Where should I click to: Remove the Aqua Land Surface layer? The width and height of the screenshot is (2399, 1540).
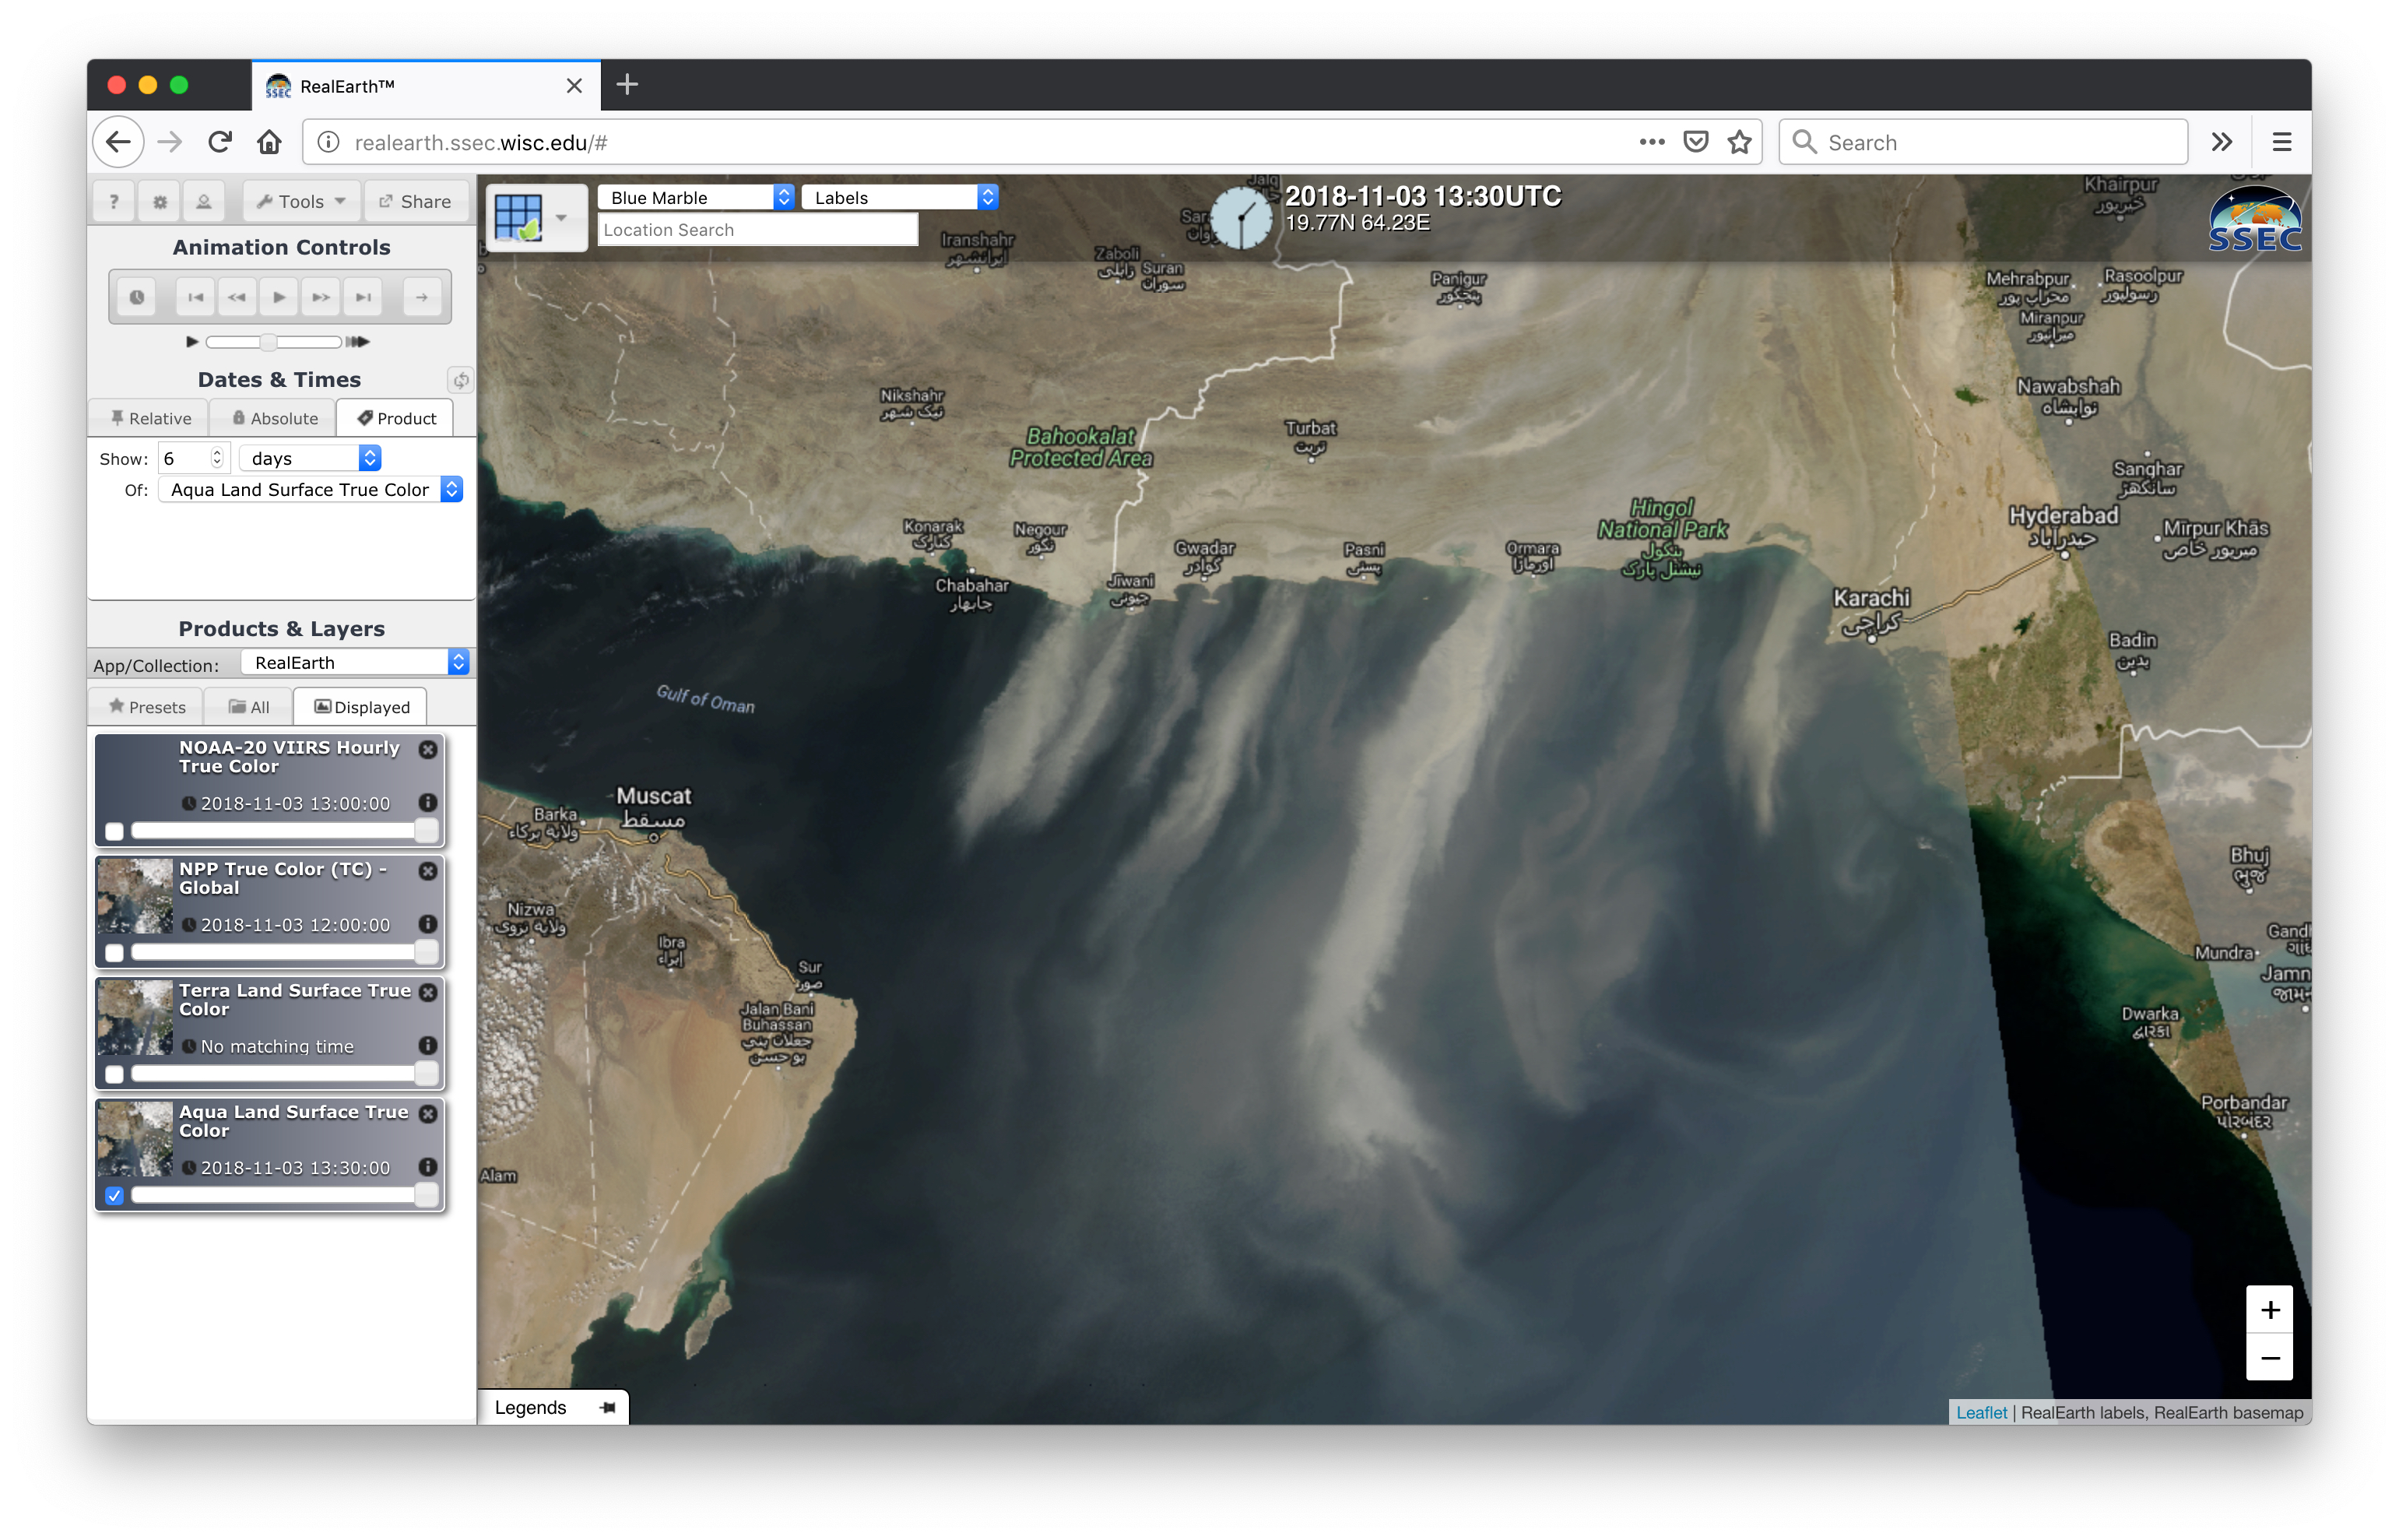pos(428,1113)
